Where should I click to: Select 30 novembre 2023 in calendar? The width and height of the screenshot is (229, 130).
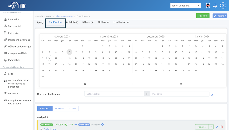coord(109,70)
